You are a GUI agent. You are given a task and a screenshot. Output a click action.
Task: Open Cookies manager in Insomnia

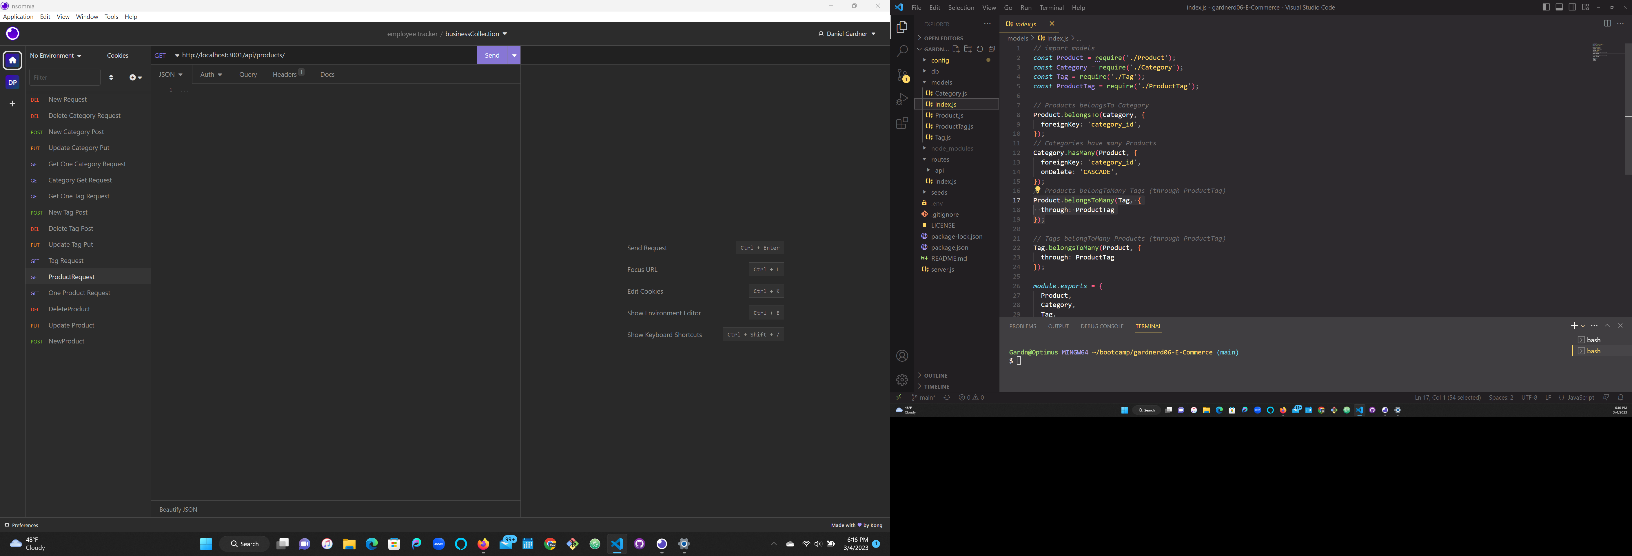(118, 56)
